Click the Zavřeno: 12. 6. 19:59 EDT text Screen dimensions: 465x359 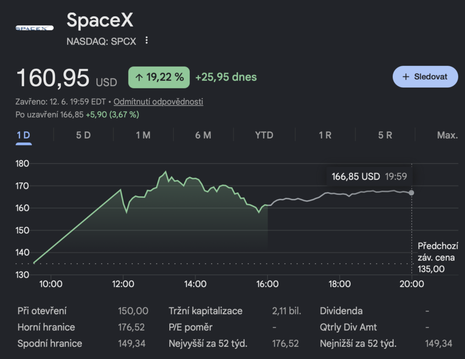point(60,102)
